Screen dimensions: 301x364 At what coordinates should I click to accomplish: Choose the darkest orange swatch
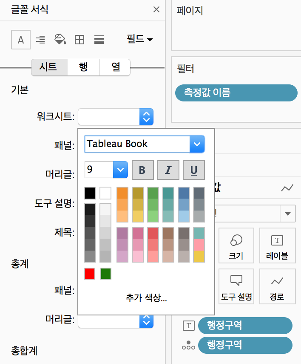click(x=122, y=193)
